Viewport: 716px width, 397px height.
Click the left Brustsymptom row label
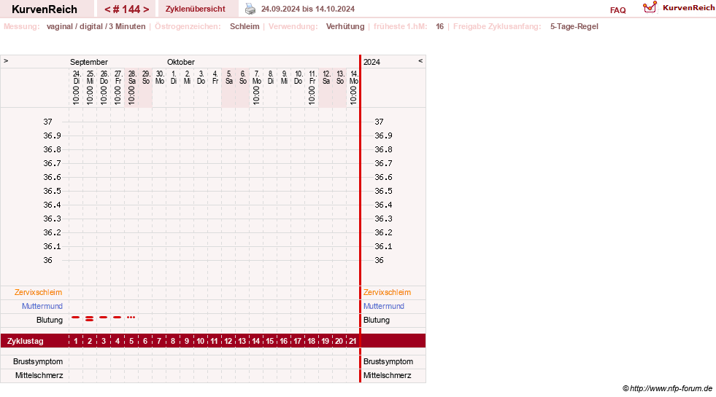point(38,361)
